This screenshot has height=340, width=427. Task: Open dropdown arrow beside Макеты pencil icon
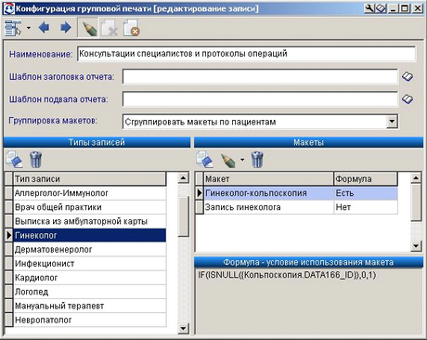242,160
